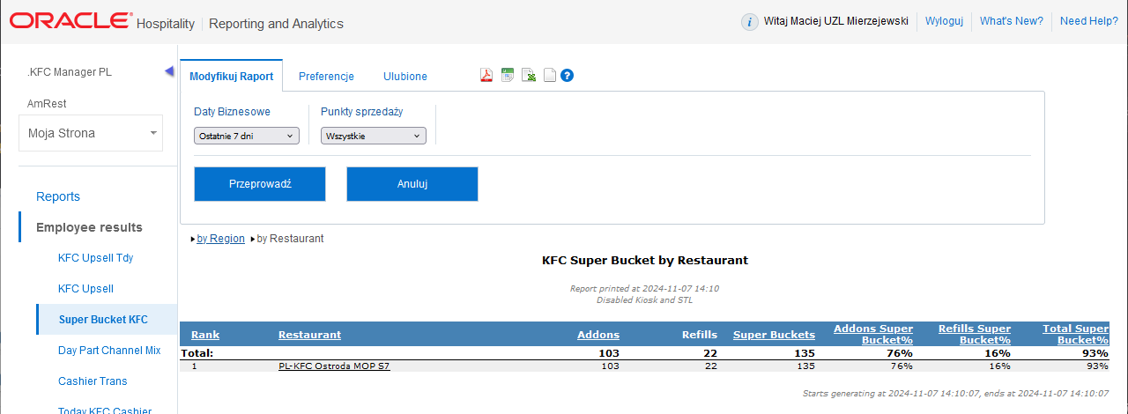Image resolution: width=1128 pixels, height=414 pixels.
Task: Sort table by Super Buckets column
Action: (774, 335)
